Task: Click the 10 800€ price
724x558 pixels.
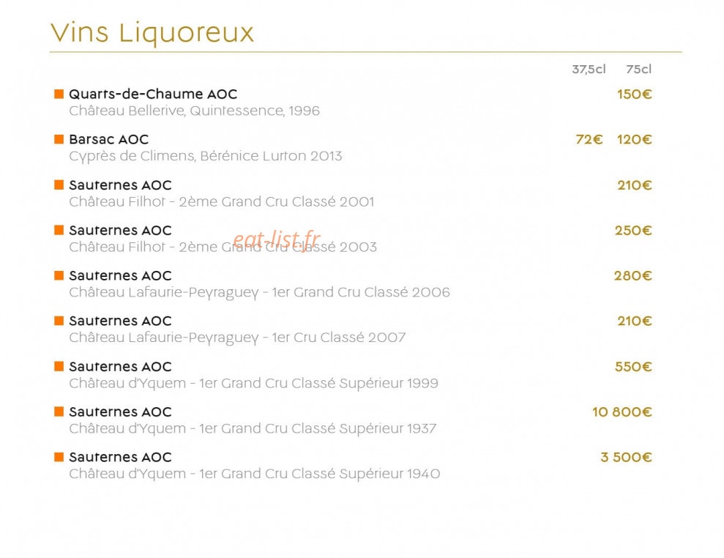Action: [x=622, y=412]
